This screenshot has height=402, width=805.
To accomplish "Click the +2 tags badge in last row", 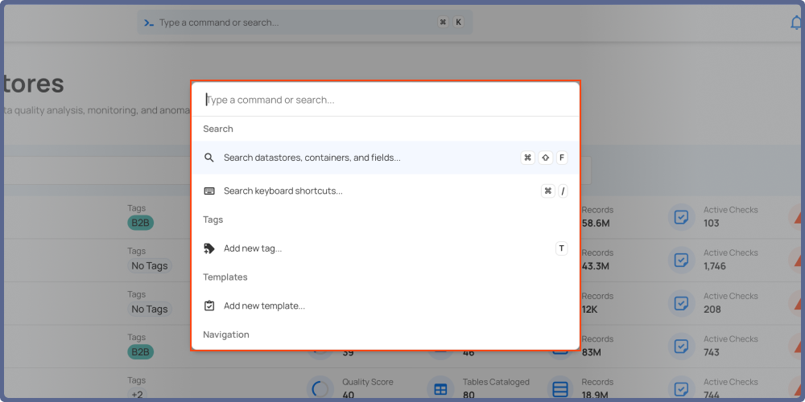I will point(136,394).
